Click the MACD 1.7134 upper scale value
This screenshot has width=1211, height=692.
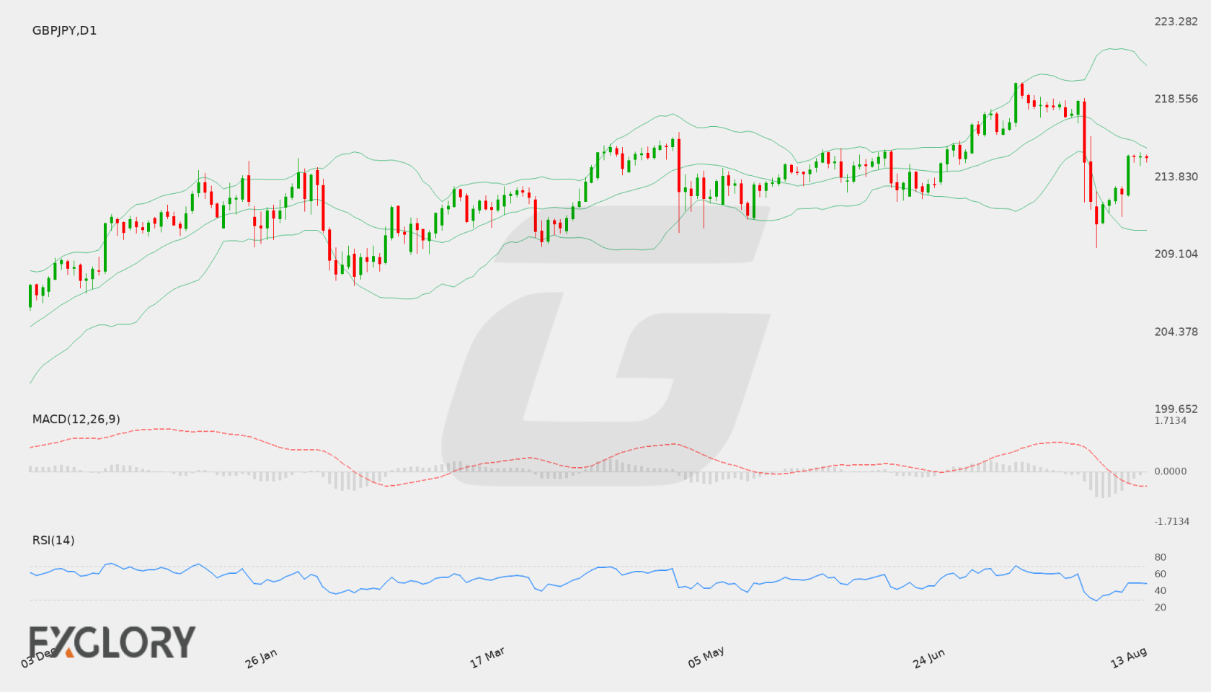coord(1170,420)
